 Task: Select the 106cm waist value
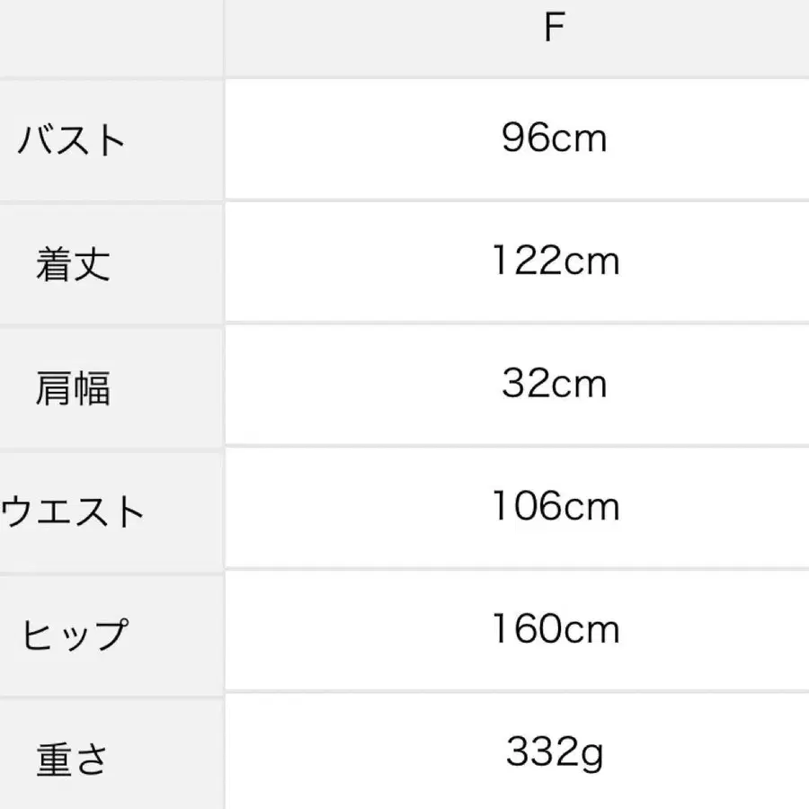(556, 506)
